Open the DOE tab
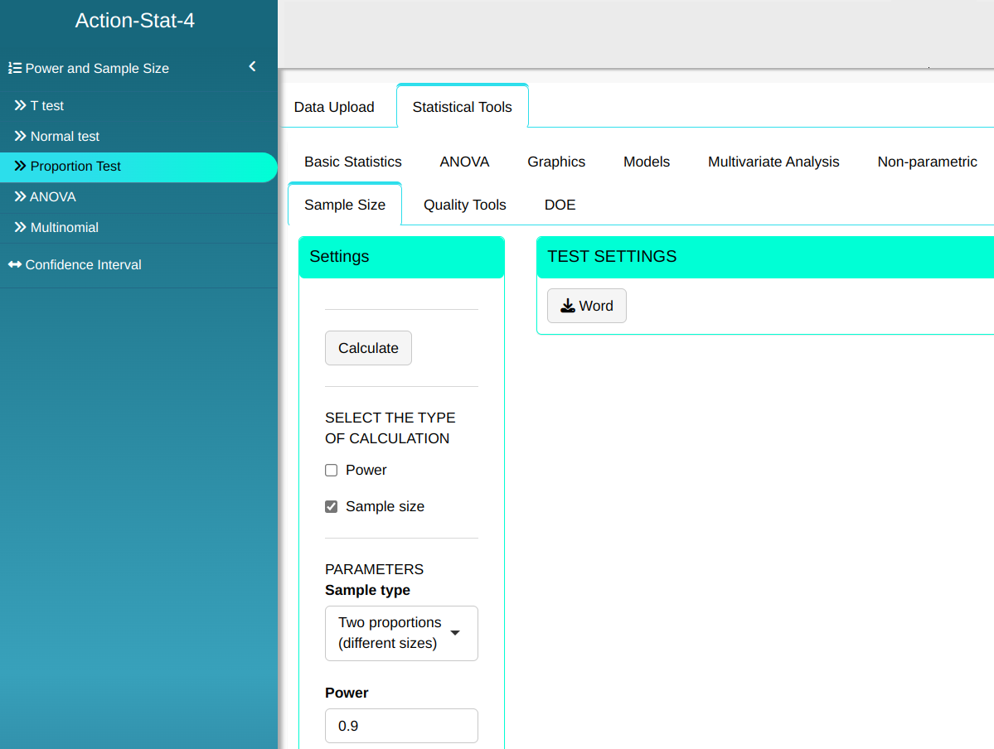Screen dimensions: 994x749 point(560,205)
